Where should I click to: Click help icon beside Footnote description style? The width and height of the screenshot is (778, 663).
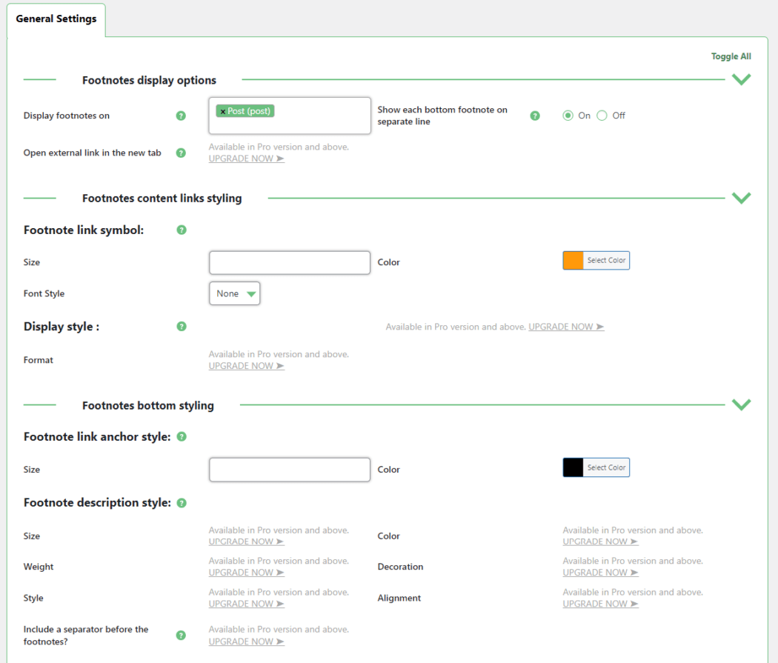pos(182,503)
